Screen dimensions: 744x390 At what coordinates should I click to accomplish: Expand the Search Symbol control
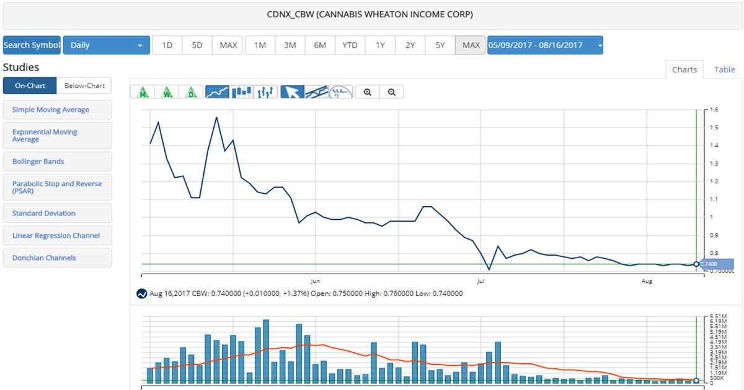point(31,45)
